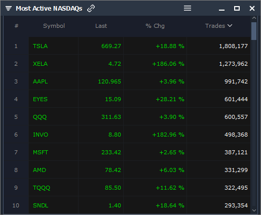Click the link chain icon
Viewport: 261px width, 215px height.
point(91,8)
